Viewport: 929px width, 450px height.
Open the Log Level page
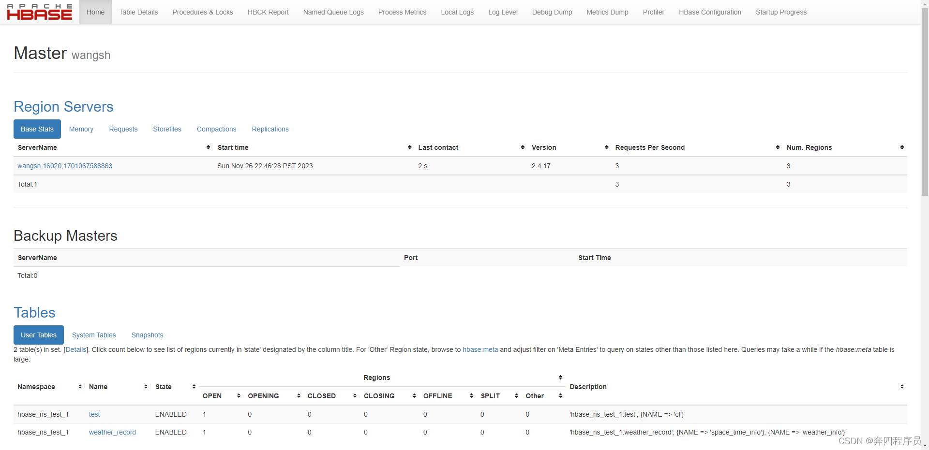pos(503,12)
